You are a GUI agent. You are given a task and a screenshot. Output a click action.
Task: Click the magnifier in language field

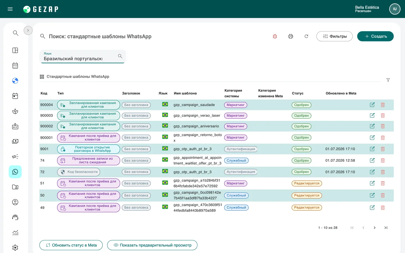click(x=120, y=56)
